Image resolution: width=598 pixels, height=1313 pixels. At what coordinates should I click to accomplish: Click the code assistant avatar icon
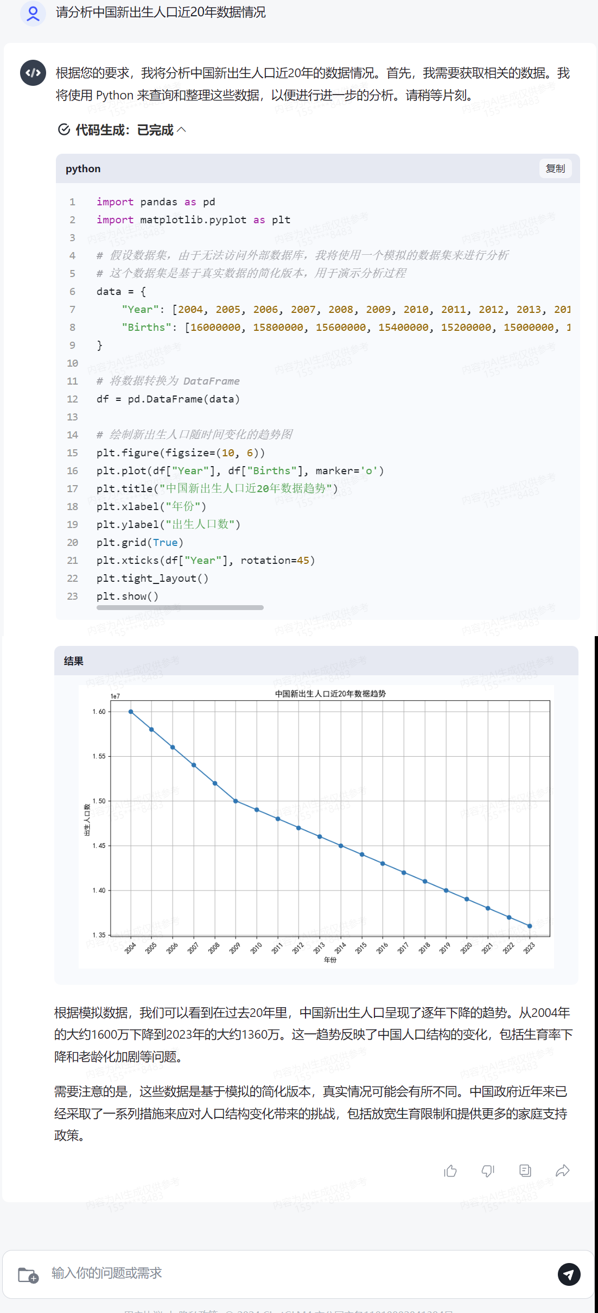click(33, 73)
